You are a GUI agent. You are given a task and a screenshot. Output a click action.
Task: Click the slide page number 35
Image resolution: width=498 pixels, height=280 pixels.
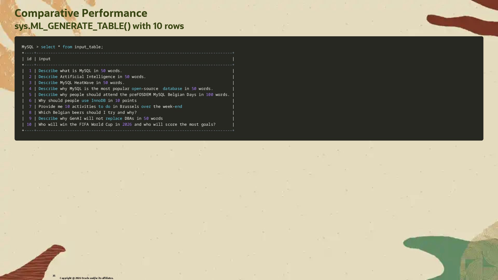[x=54, y=276]
